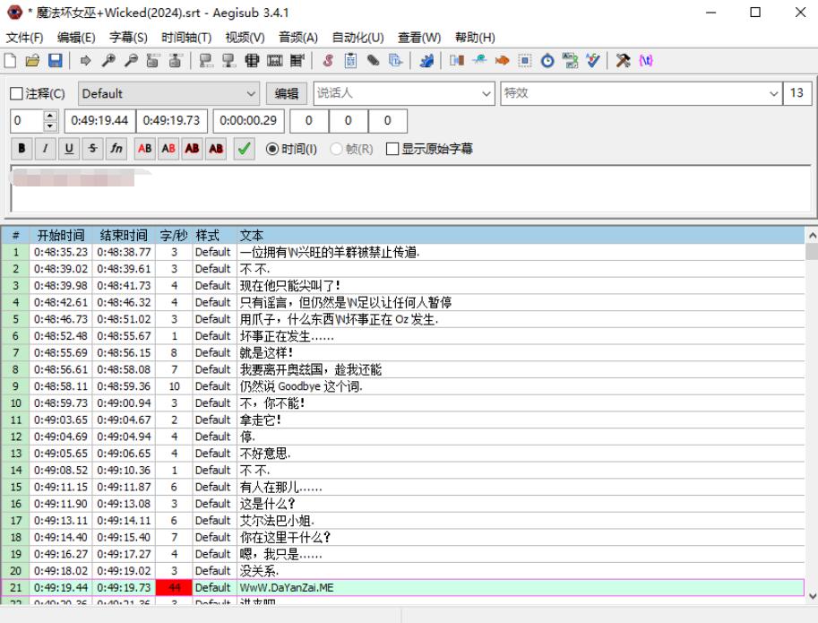Open the shift times clock icon
The height and width of the screenshot is (623, 818).
pyautogui.click(x=547, y=61)
